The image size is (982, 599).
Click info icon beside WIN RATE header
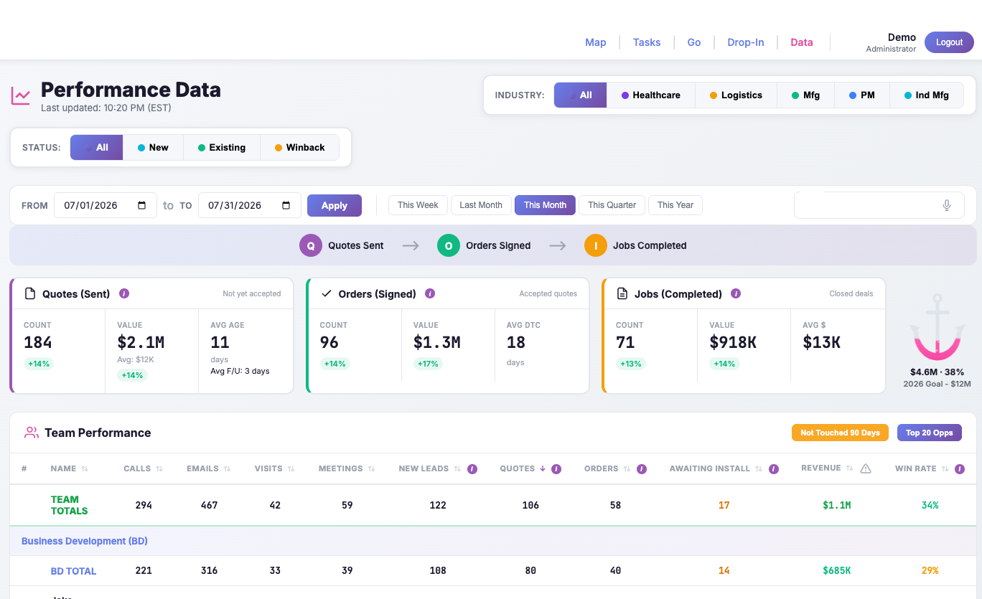tap(960, 469)
